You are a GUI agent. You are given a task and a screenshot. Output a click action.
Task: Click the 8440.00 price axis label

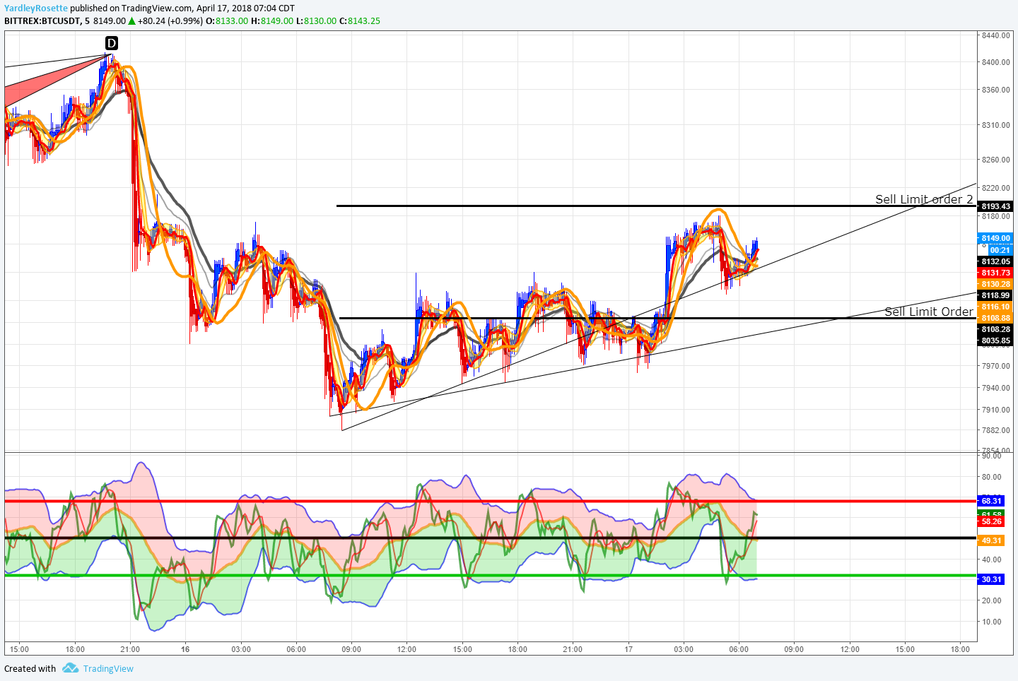click(995, 35)
